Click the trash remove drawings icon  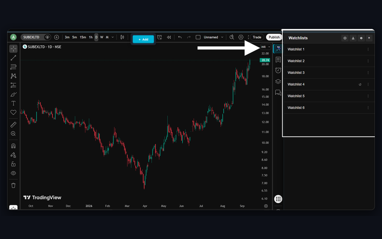pyautogui.click(x=13, y=186)
